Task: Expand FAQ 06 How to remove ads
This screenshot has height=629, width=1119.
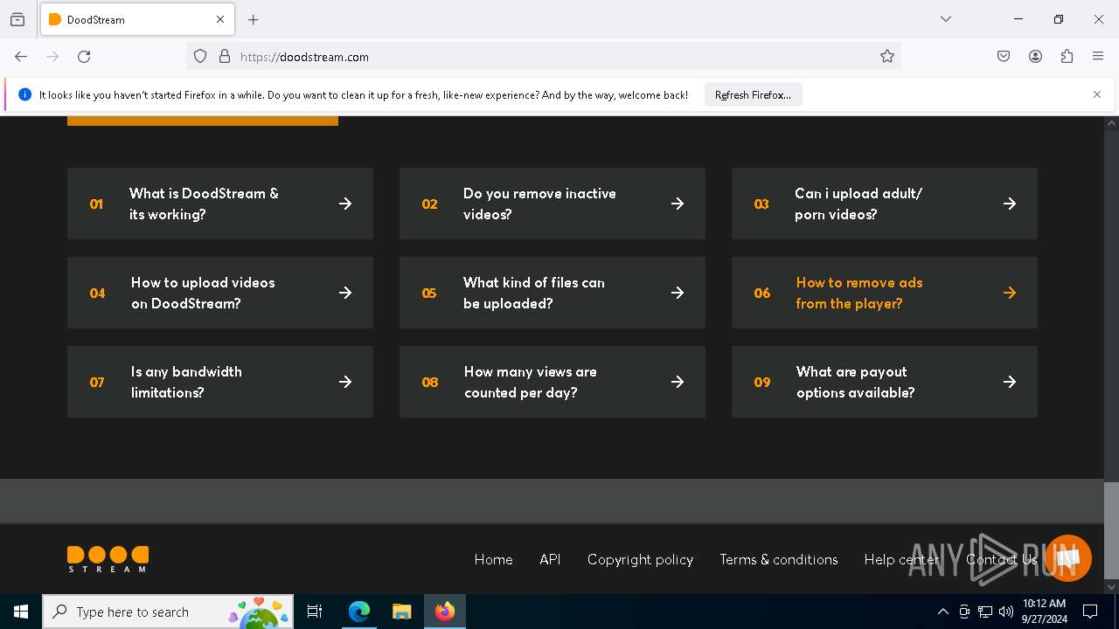Action: pos(885,293)
